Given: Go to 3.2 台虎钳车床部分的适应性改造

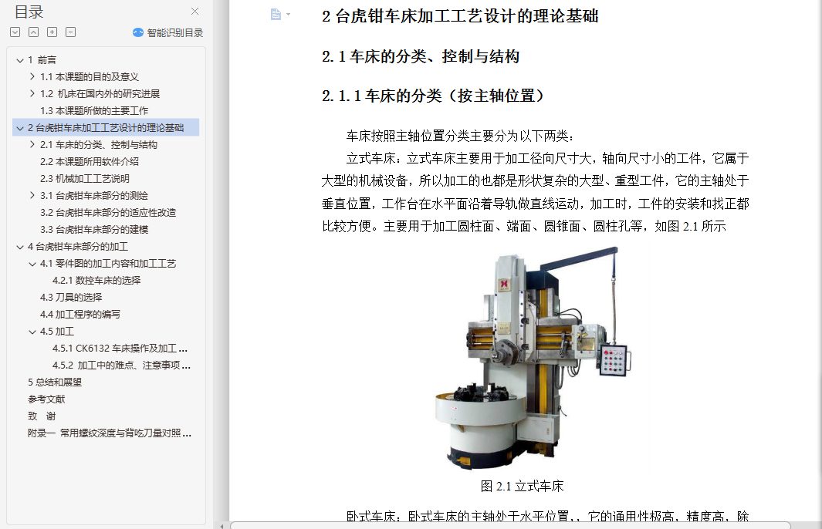Looking at the screenshot, I should 108,213.
